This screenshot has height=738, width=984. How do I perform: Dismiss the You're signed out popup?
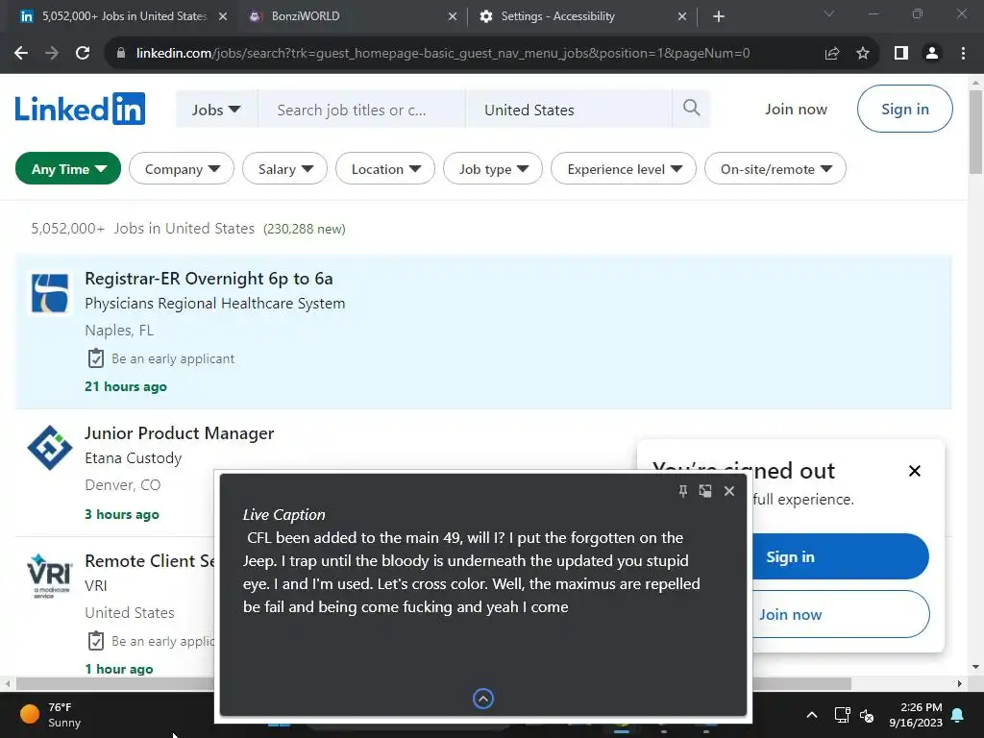coord(915,471)
